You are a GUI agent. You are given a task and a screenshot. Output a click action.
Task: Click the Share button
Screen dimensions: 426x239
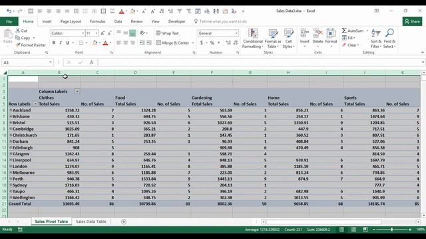[x=412, y=21]
